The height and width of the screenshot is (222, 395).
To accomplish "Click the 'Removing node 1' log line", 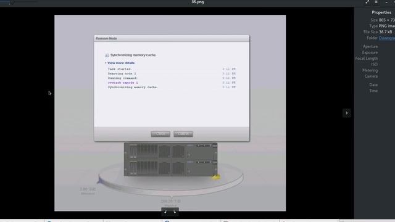I will [122, 73].
